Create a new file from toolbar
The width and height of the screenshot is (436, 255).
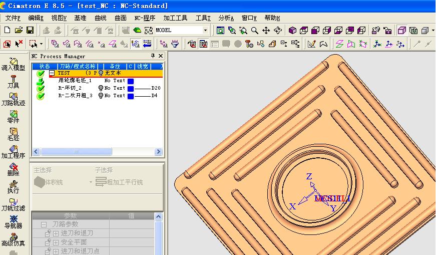(8, 30)
